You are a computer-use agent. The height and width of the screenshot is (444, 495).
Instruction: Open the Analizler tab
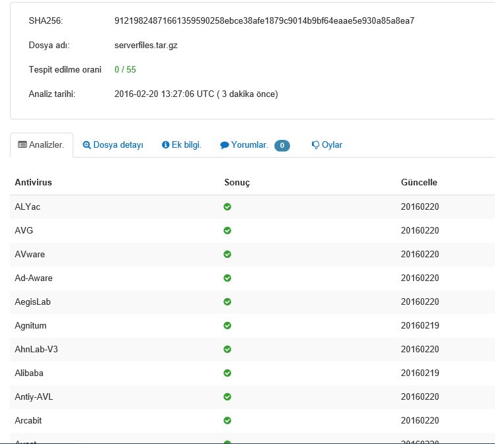(x=42, y=145)
